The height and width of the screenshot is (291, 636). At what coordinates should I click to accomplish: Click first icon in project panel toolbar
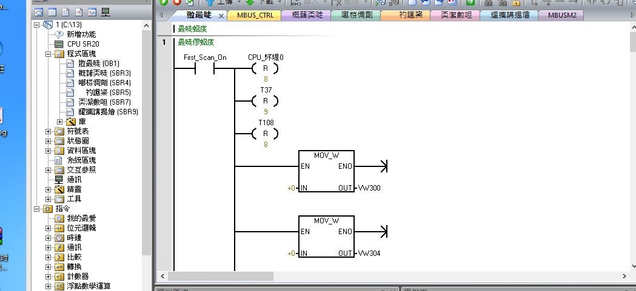click(39, 13)
